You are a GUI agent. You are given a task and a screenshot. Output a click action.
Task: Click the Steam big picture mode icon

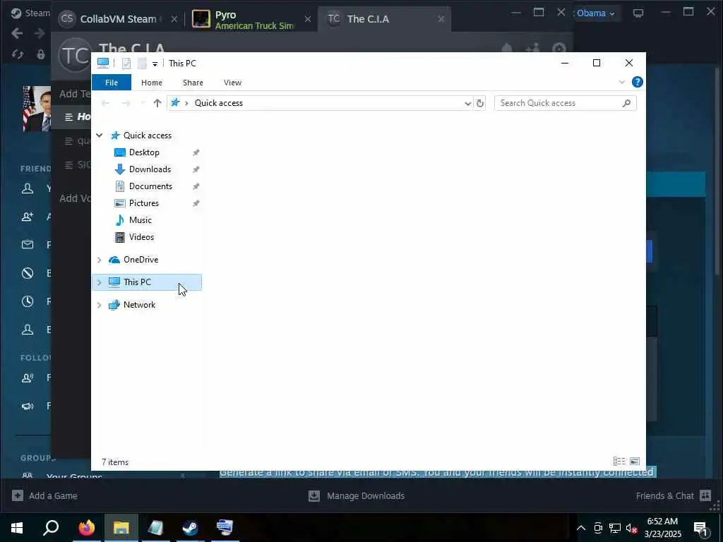638,13
